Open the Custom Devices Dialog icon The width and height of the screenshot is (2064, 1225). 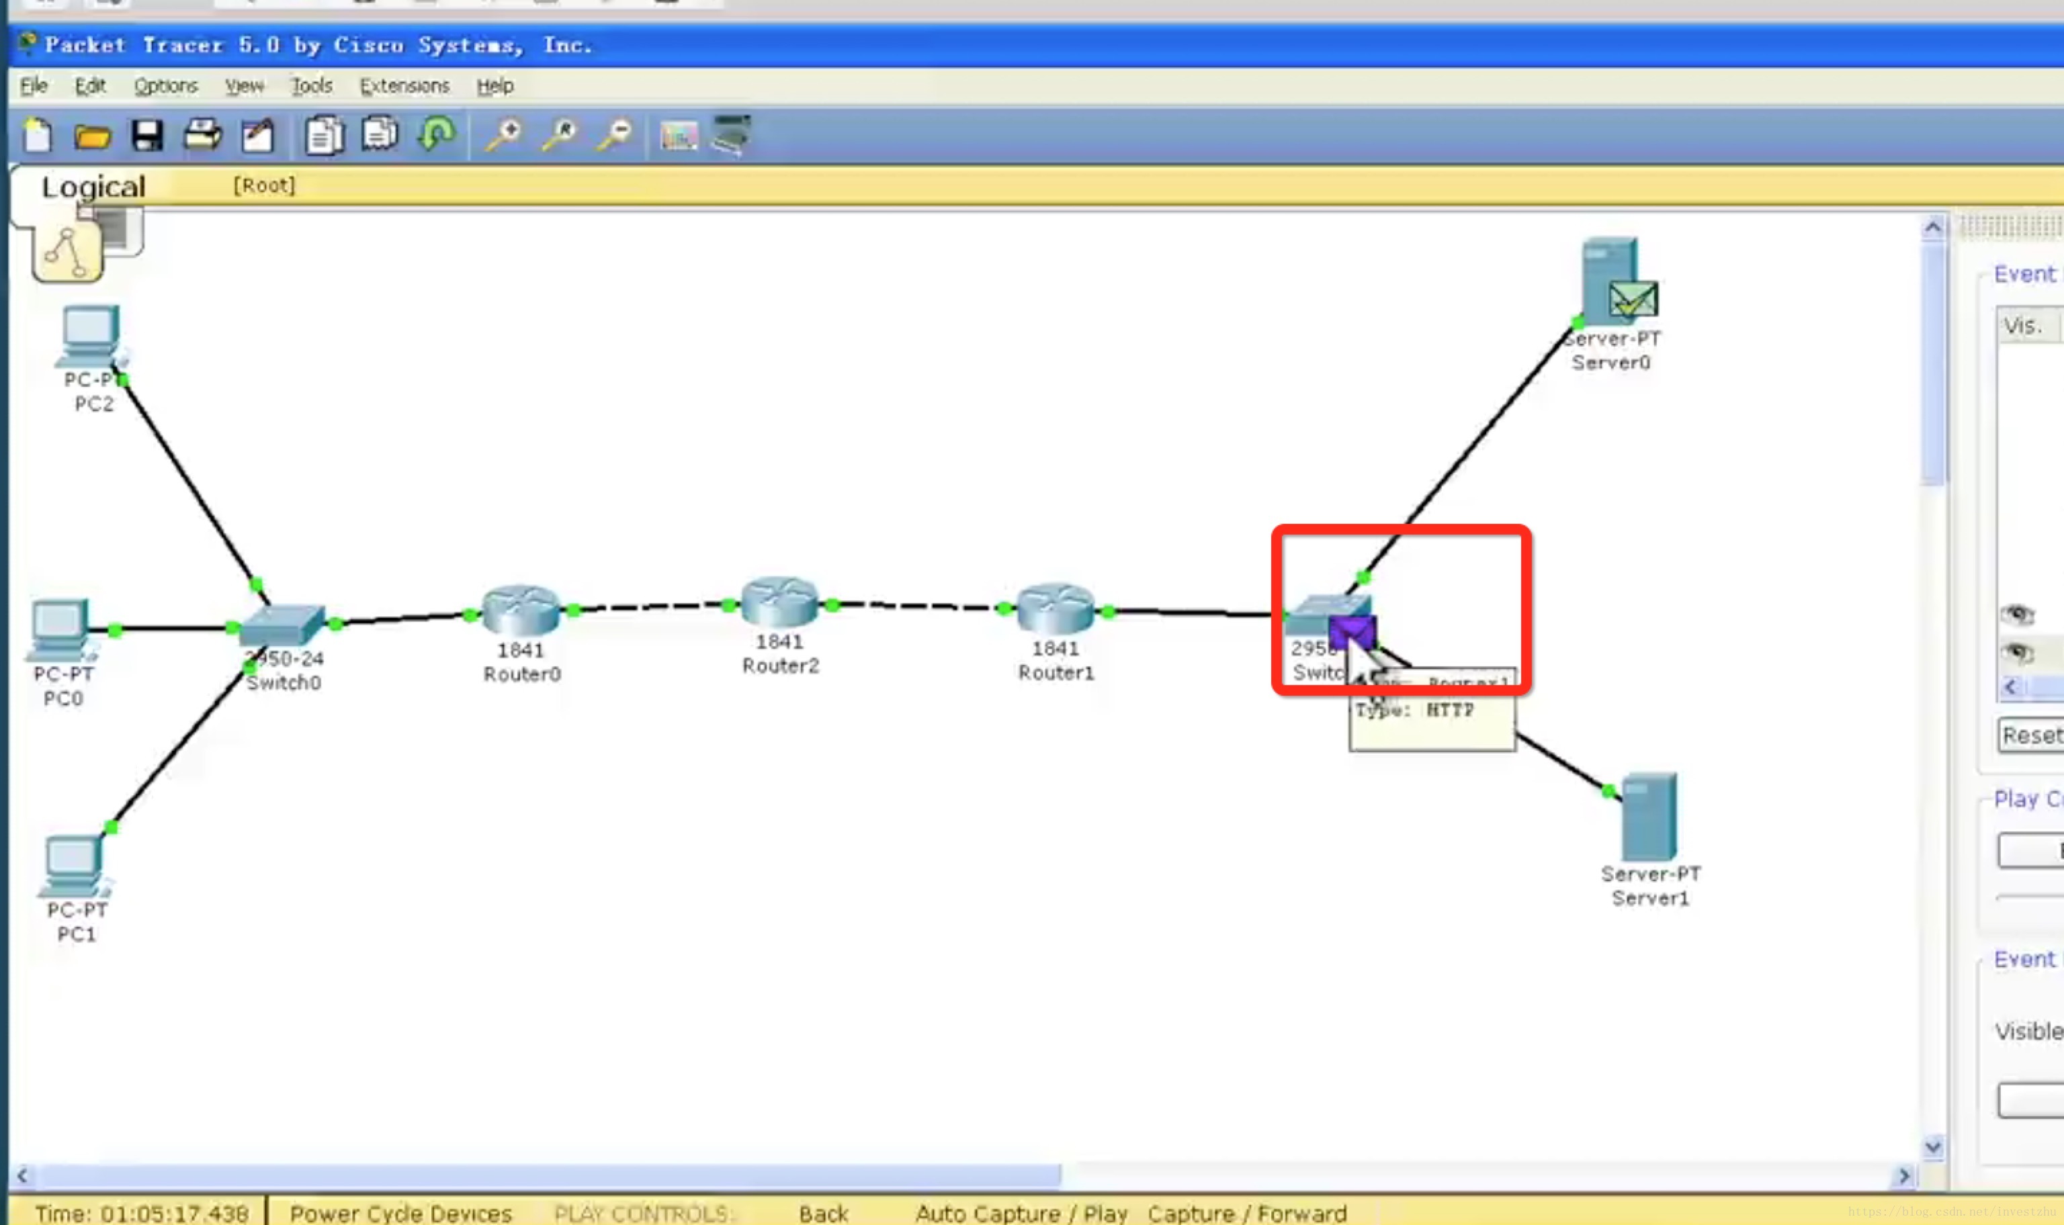(732, 134)
